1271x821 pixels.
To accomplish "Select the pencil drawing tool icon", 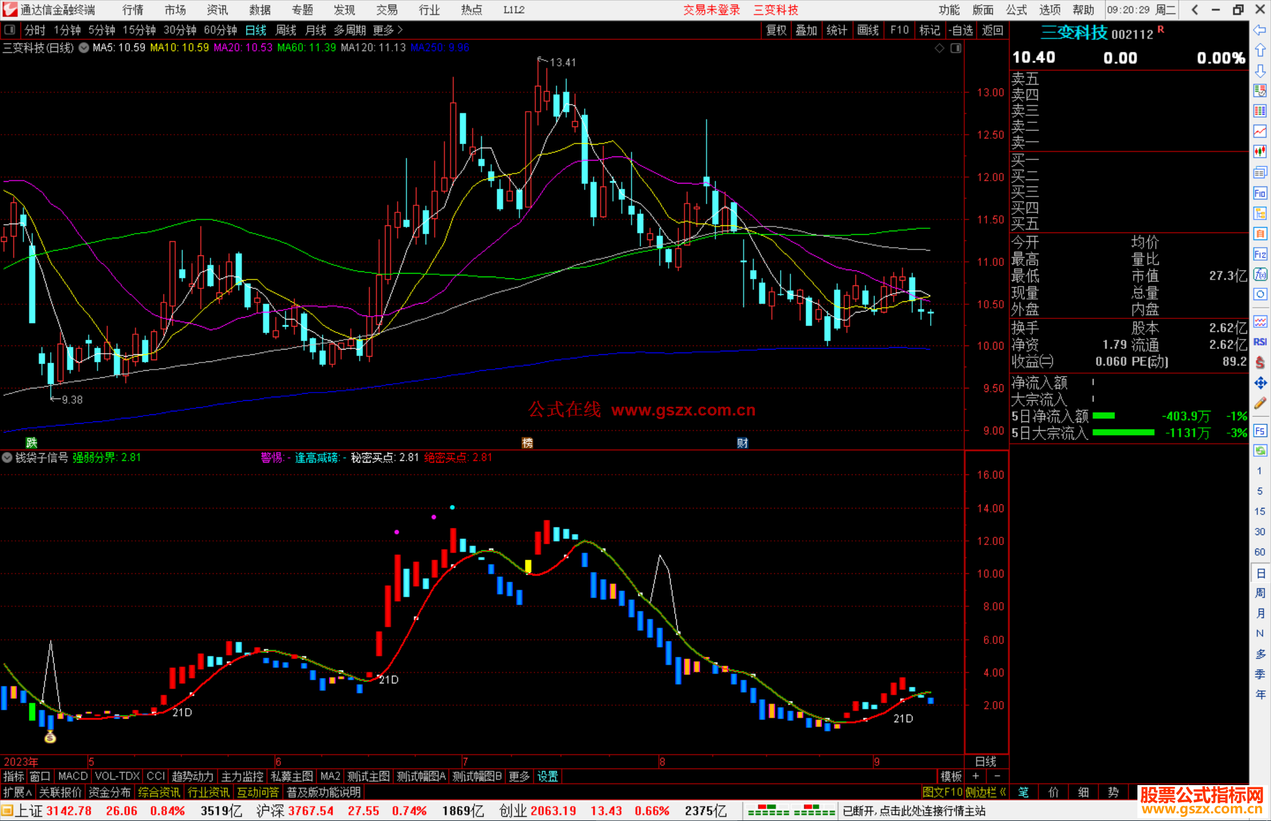I will pyautogui.click(x=1260, y=403).
